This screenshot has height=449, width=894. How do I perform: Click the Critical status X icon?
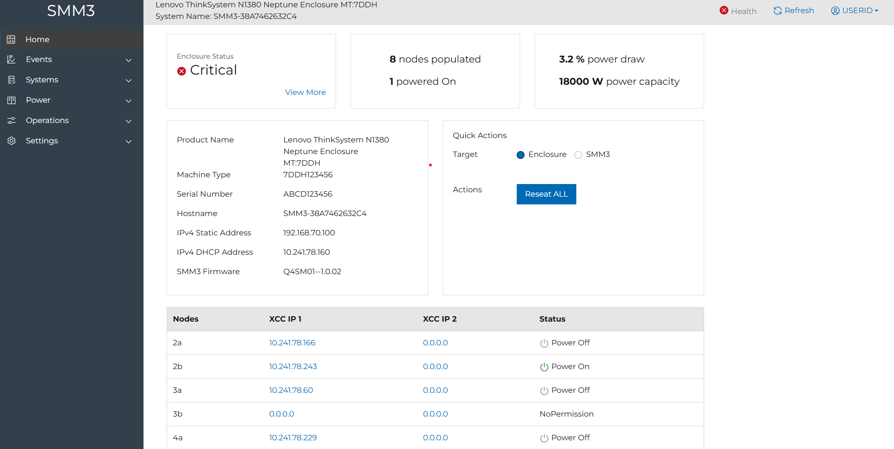tap(182, 71)
